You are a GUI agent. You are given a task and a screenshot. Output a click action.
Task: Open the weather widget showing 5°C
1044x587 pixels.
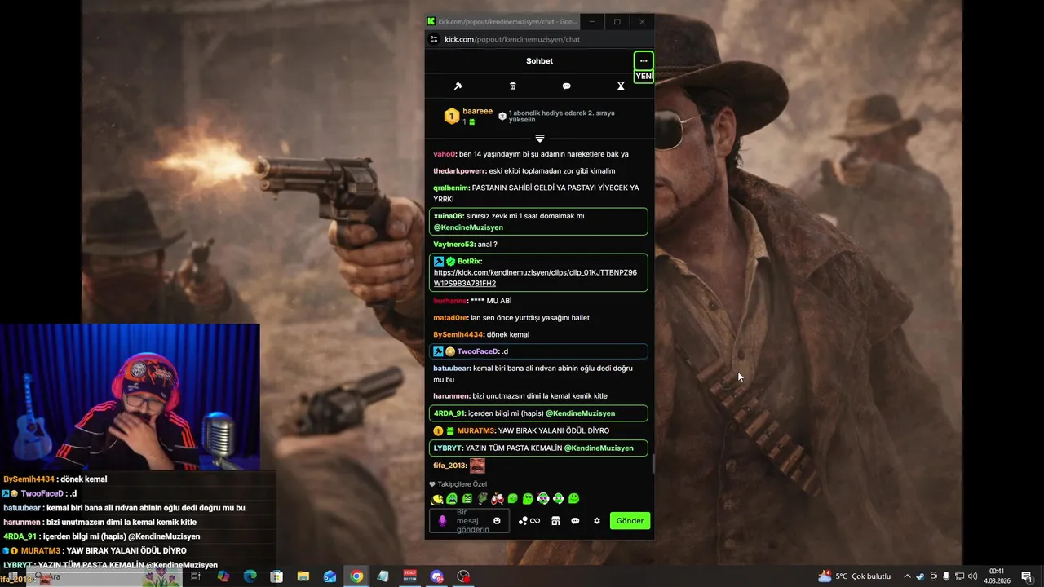coord(854,576)
